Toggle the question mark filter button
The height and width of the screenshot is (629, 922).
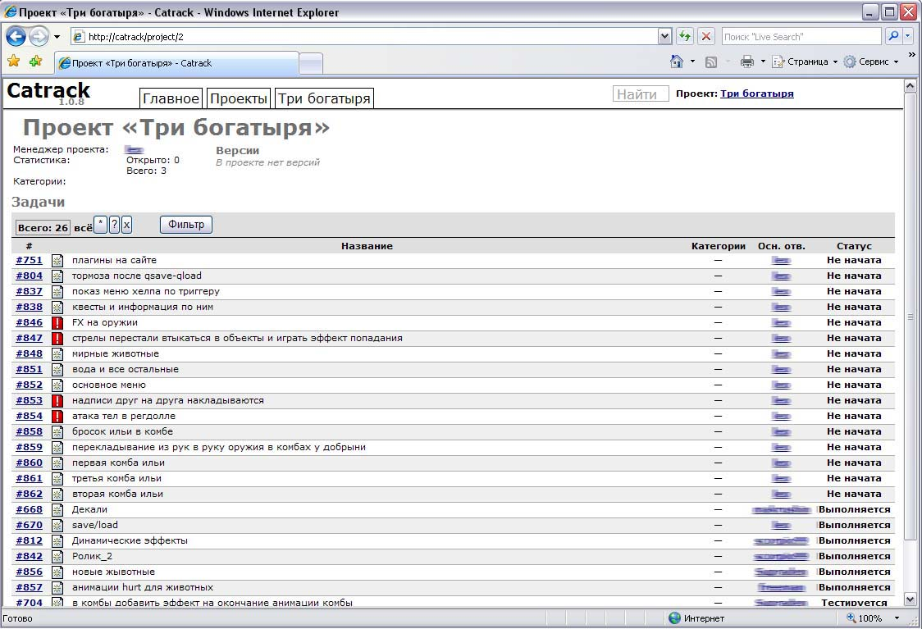pyautogui.click(x=114, y=225)
